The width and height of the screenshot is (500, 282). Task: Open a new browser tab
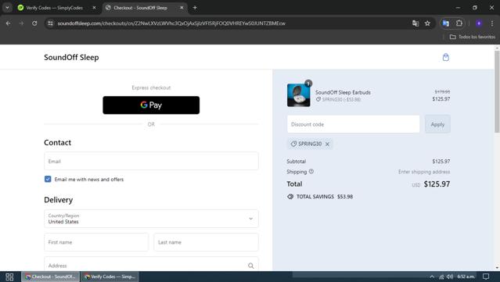[195, 8]
